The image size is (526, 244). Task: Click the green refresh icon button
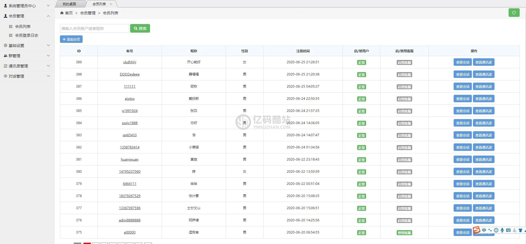[514, 13]
